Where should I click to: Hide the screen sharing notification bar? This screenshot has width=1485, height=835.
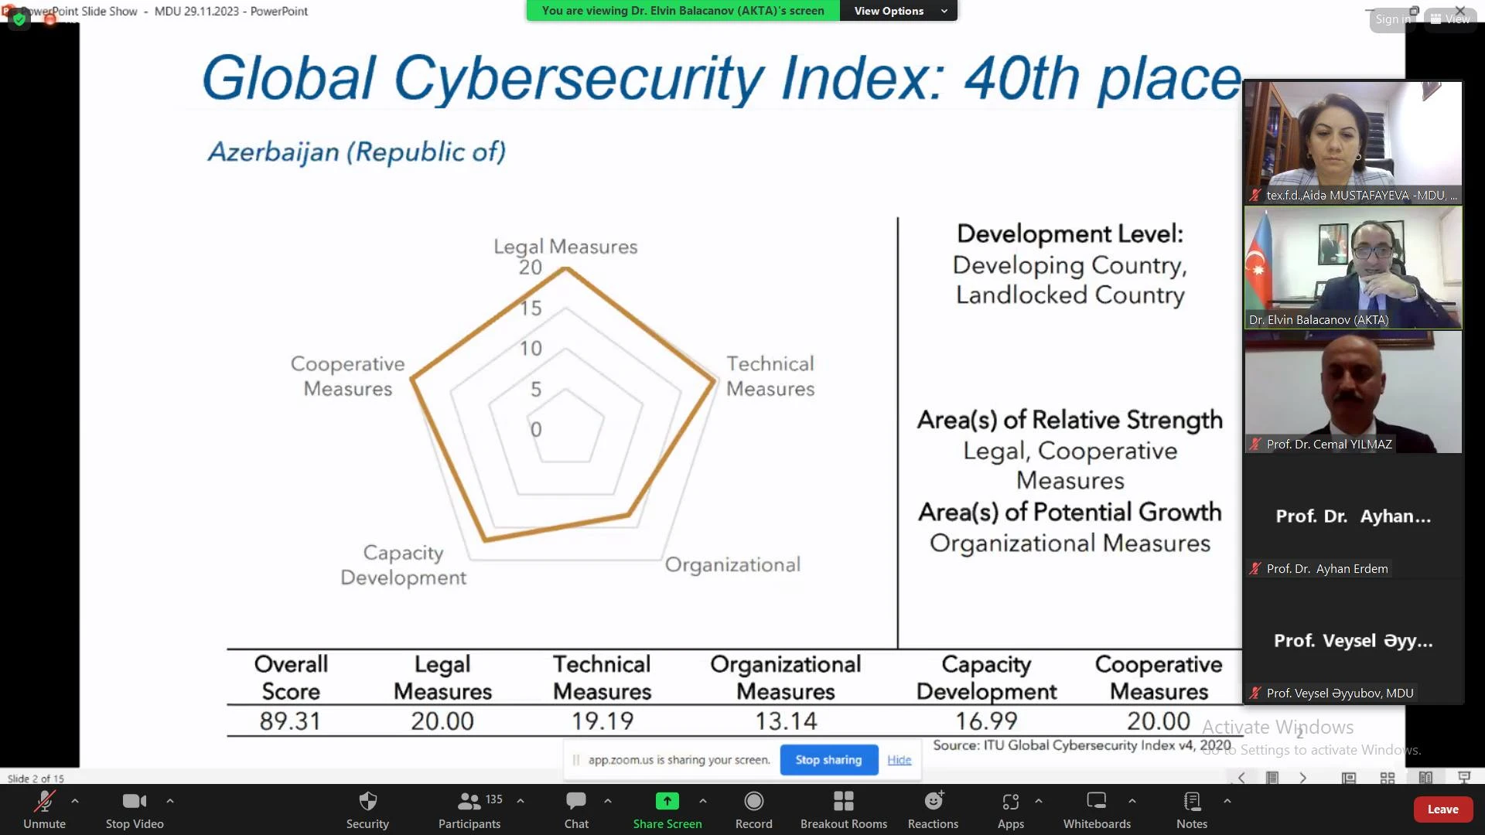pyautogui.click(x=899, y=760)
